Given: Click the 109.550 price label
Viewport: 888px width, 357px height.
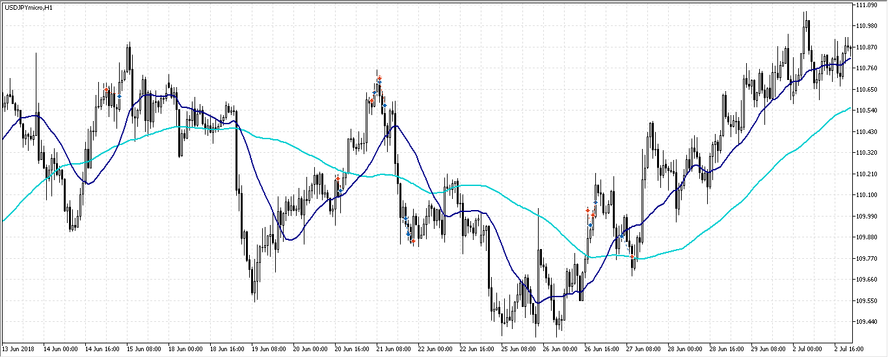Looking at the screenshot, I should (x=867, y=300).
